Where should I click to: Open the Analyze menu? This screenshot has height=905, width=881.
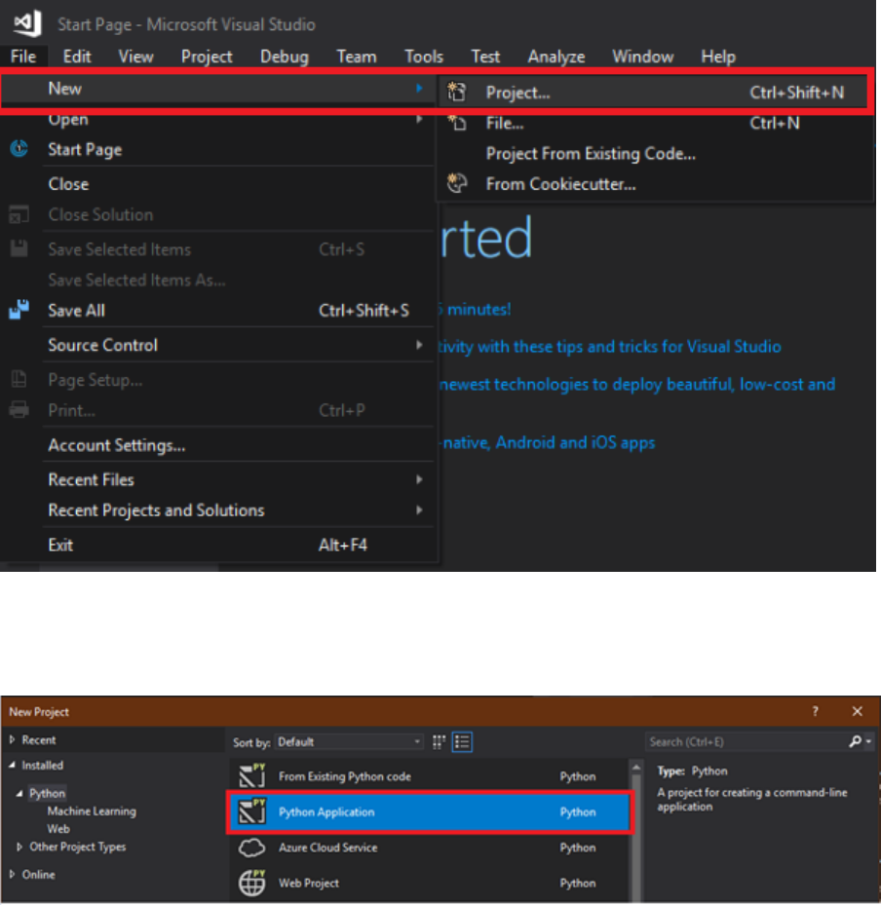(555, 56)
